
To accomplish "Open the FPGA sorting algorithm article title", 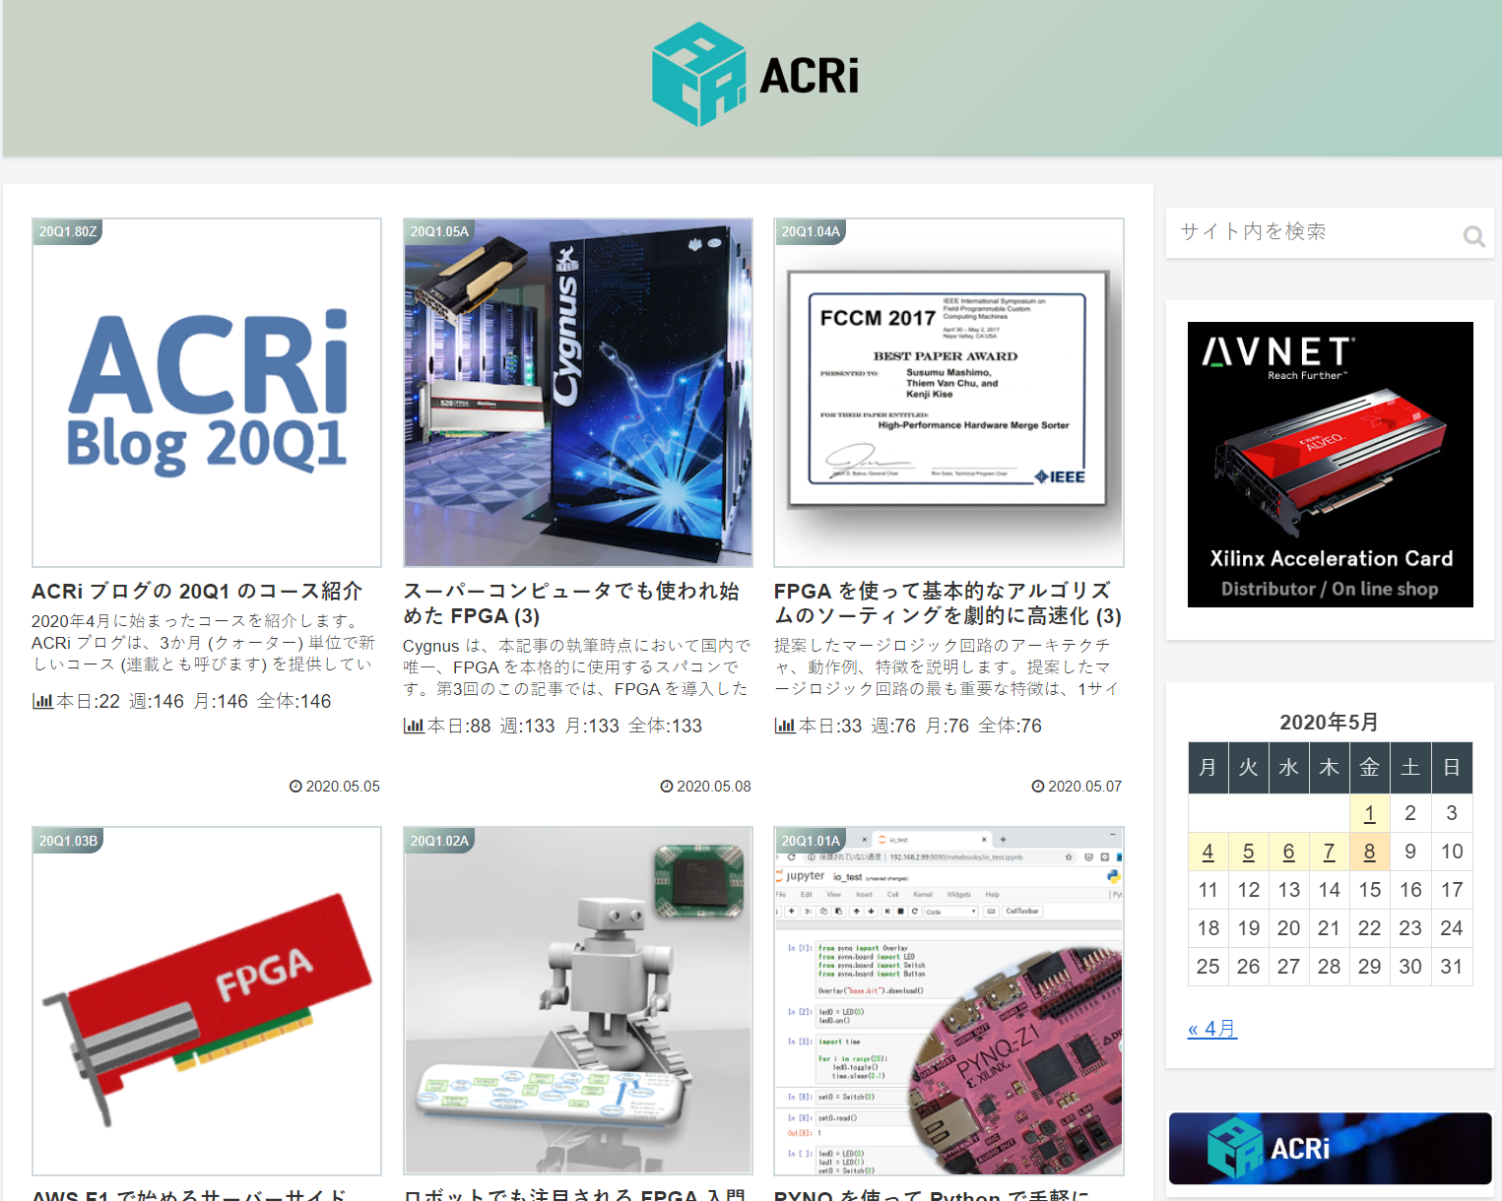I will click(947, 602).
